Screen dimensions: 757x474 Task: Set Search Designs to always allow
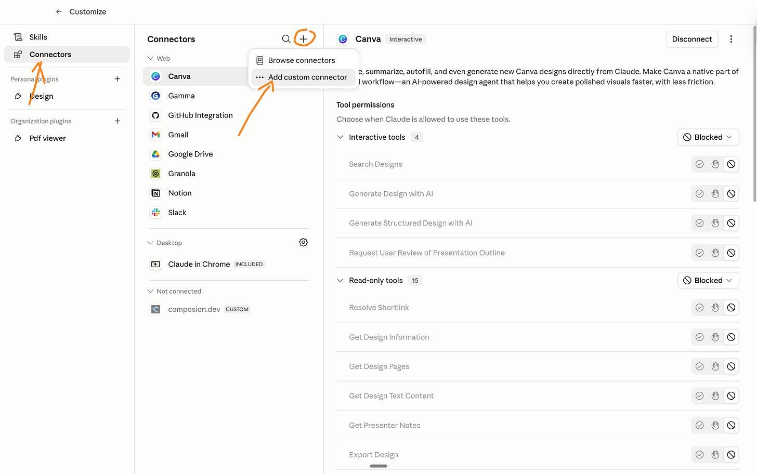coord(700,164)
